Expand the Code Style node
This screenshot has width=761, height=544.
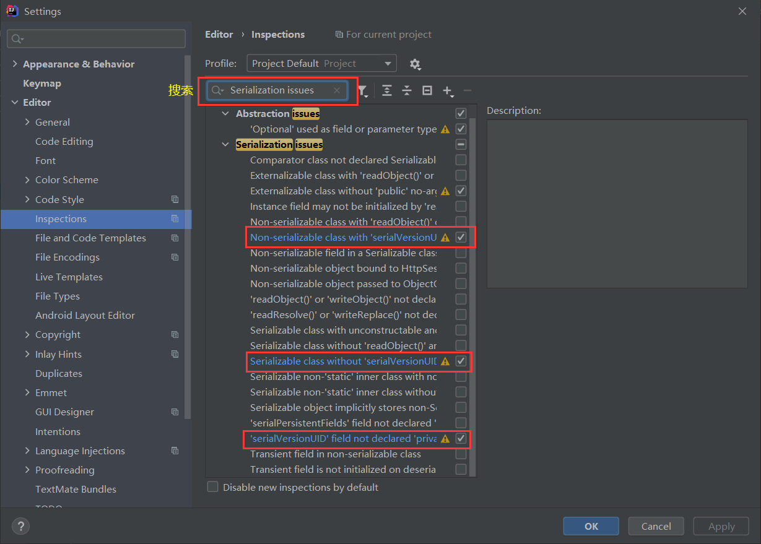tap(27, 199)
